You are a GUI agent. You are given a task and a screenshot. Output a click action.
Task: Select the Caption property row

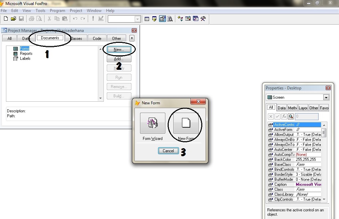point(294,184)
